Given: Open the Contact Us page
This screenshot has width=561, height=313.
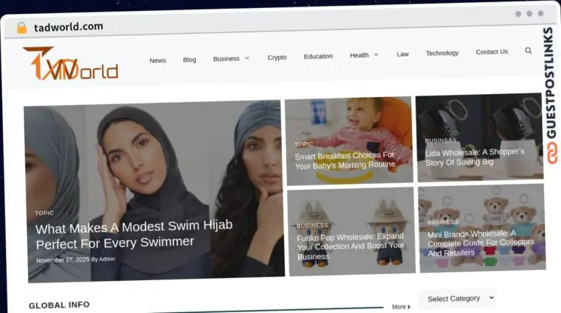Looking at the screenshot, I should [492, 52].
